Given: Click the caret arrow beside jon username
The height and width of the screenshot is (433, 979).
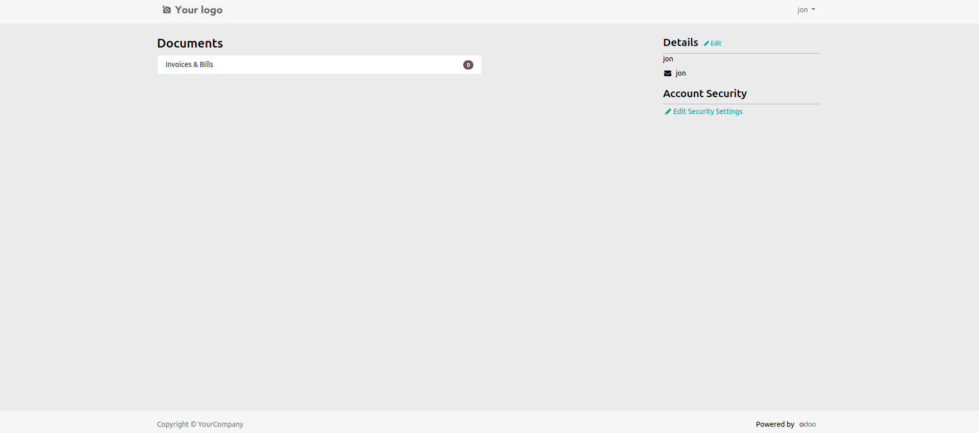Looking at the screenshot, I should [x=813, y=10].
